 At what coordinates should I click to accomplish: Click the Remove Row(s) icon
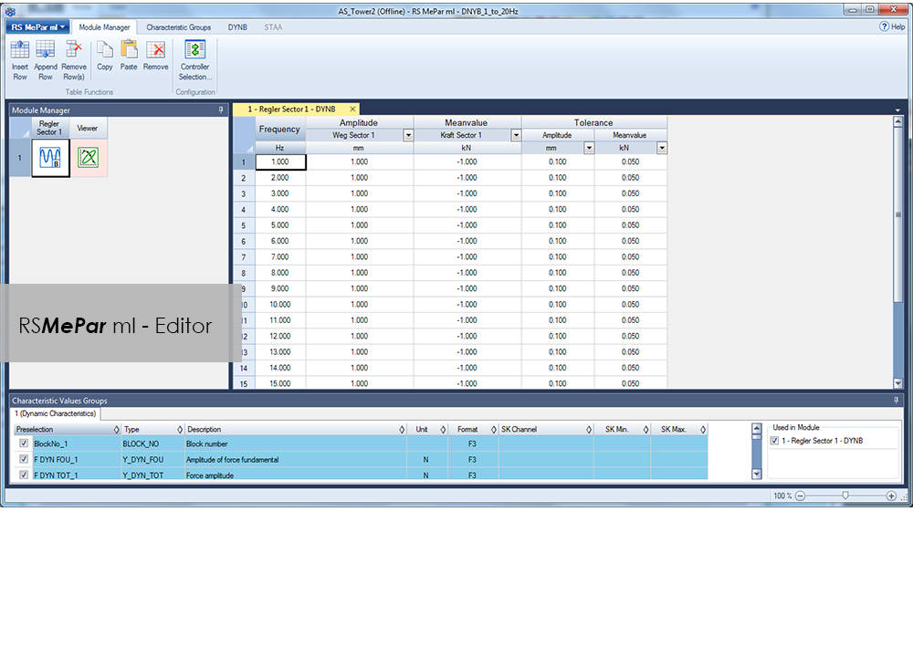tap(74, 51)
